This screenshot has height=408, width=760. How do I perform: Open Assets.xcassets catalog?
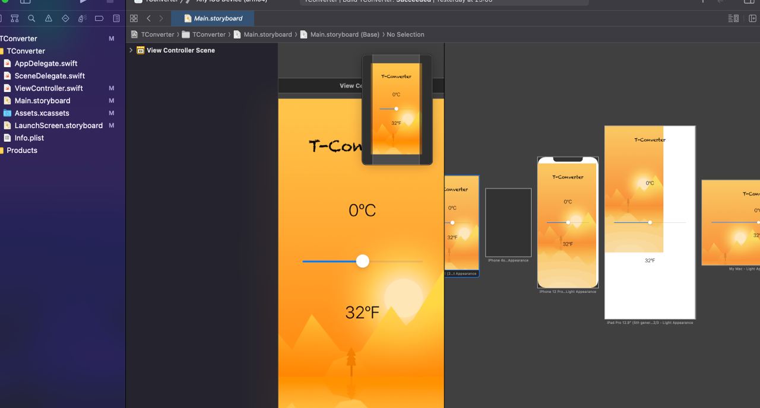click(x=42, y=113)
